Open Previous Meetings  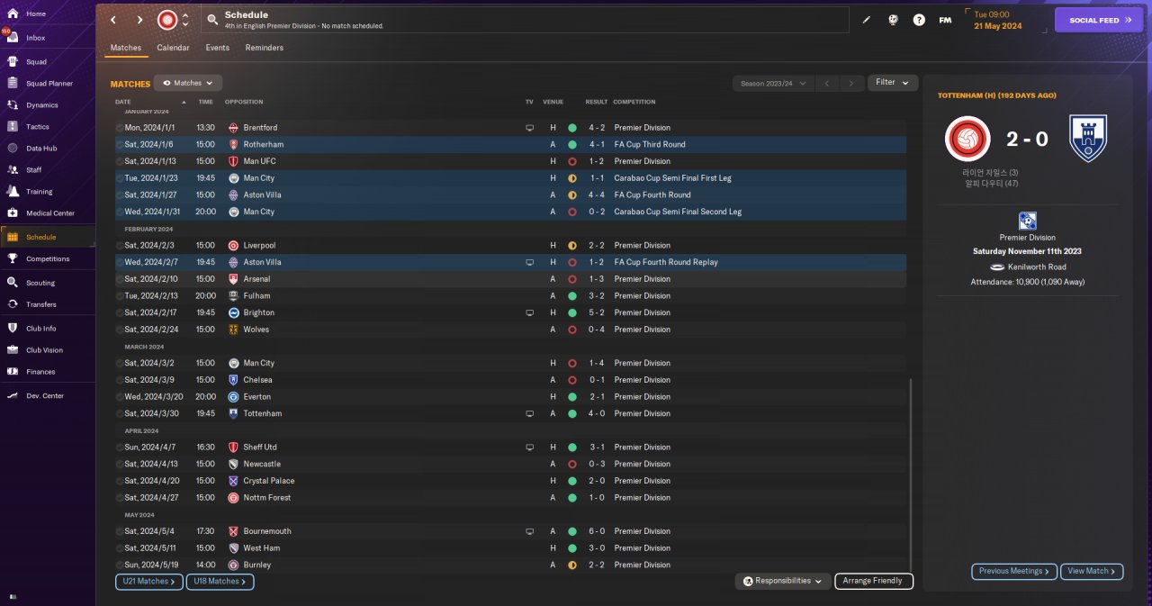[1014, 571]
